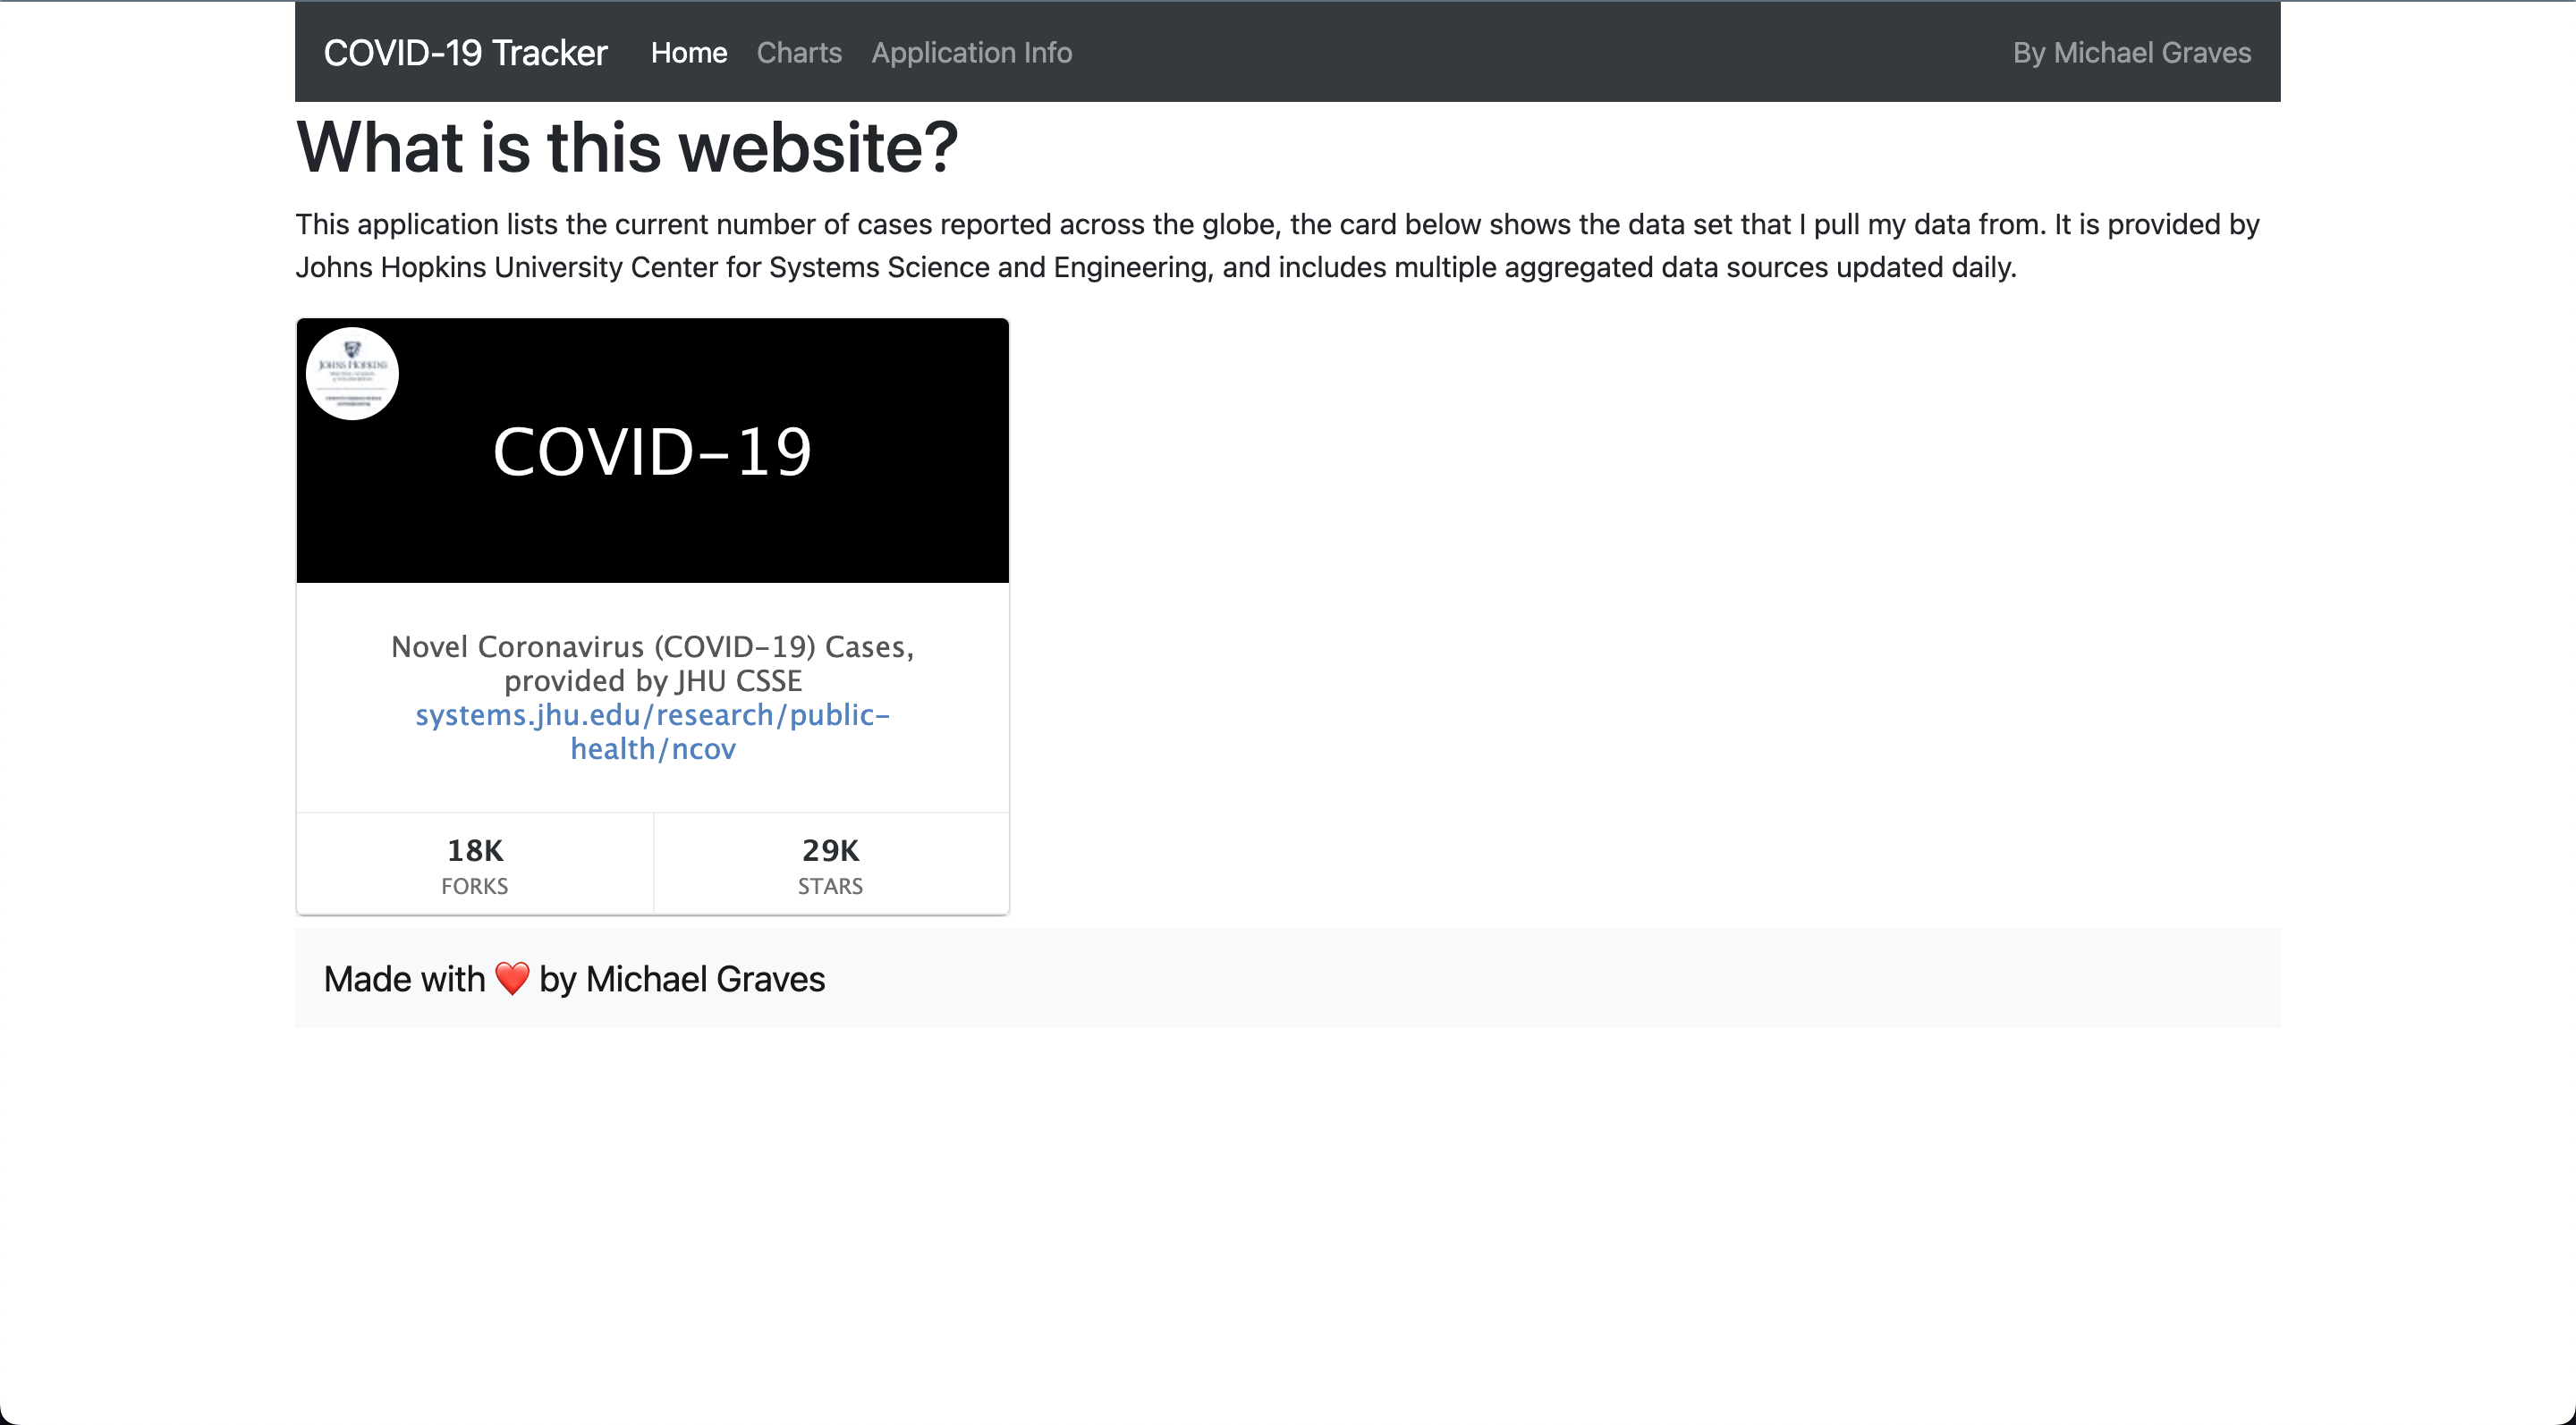Open the Application Info page
The height and width of the screenshot is (1425, 2576).
pos(971,53)
